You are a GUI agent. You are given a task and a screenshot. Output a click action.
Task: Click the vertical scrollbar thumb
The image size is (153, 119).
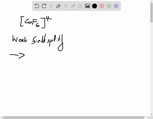pos(151,13)
